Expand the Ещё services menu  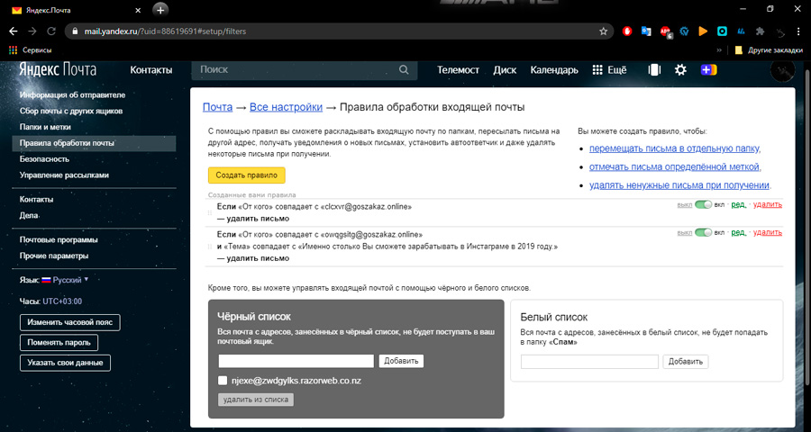point(609,70)
